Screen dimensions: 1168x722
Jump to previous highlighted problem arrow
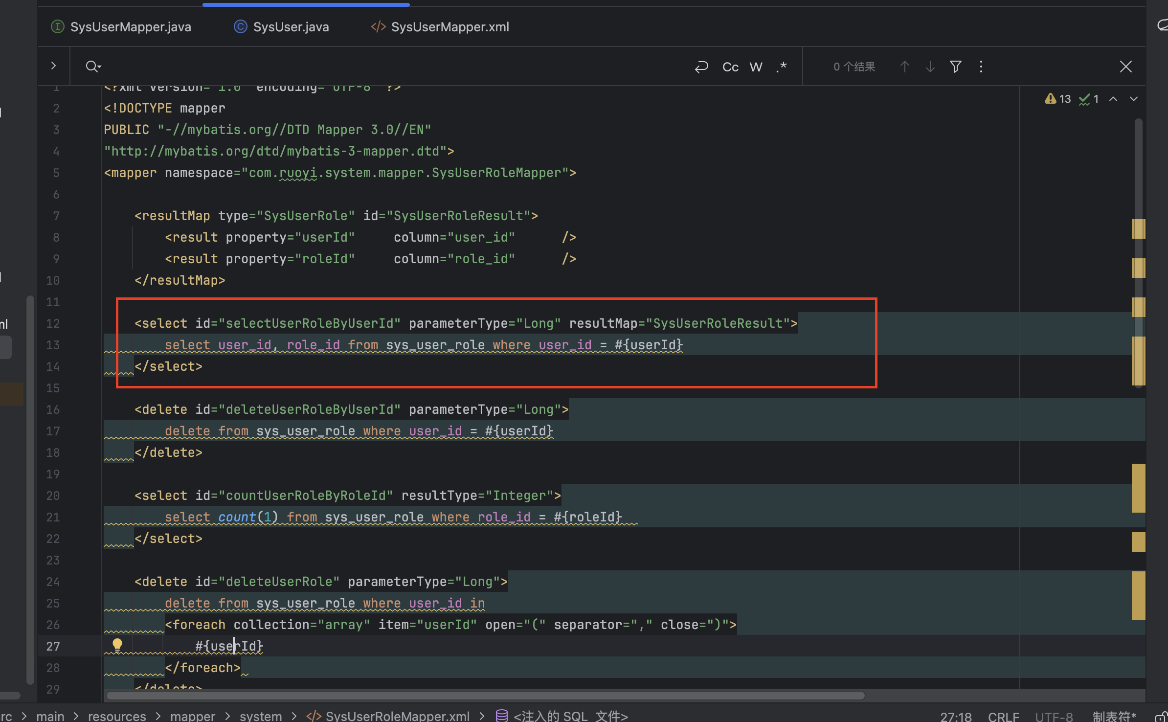pos(1113,99)
